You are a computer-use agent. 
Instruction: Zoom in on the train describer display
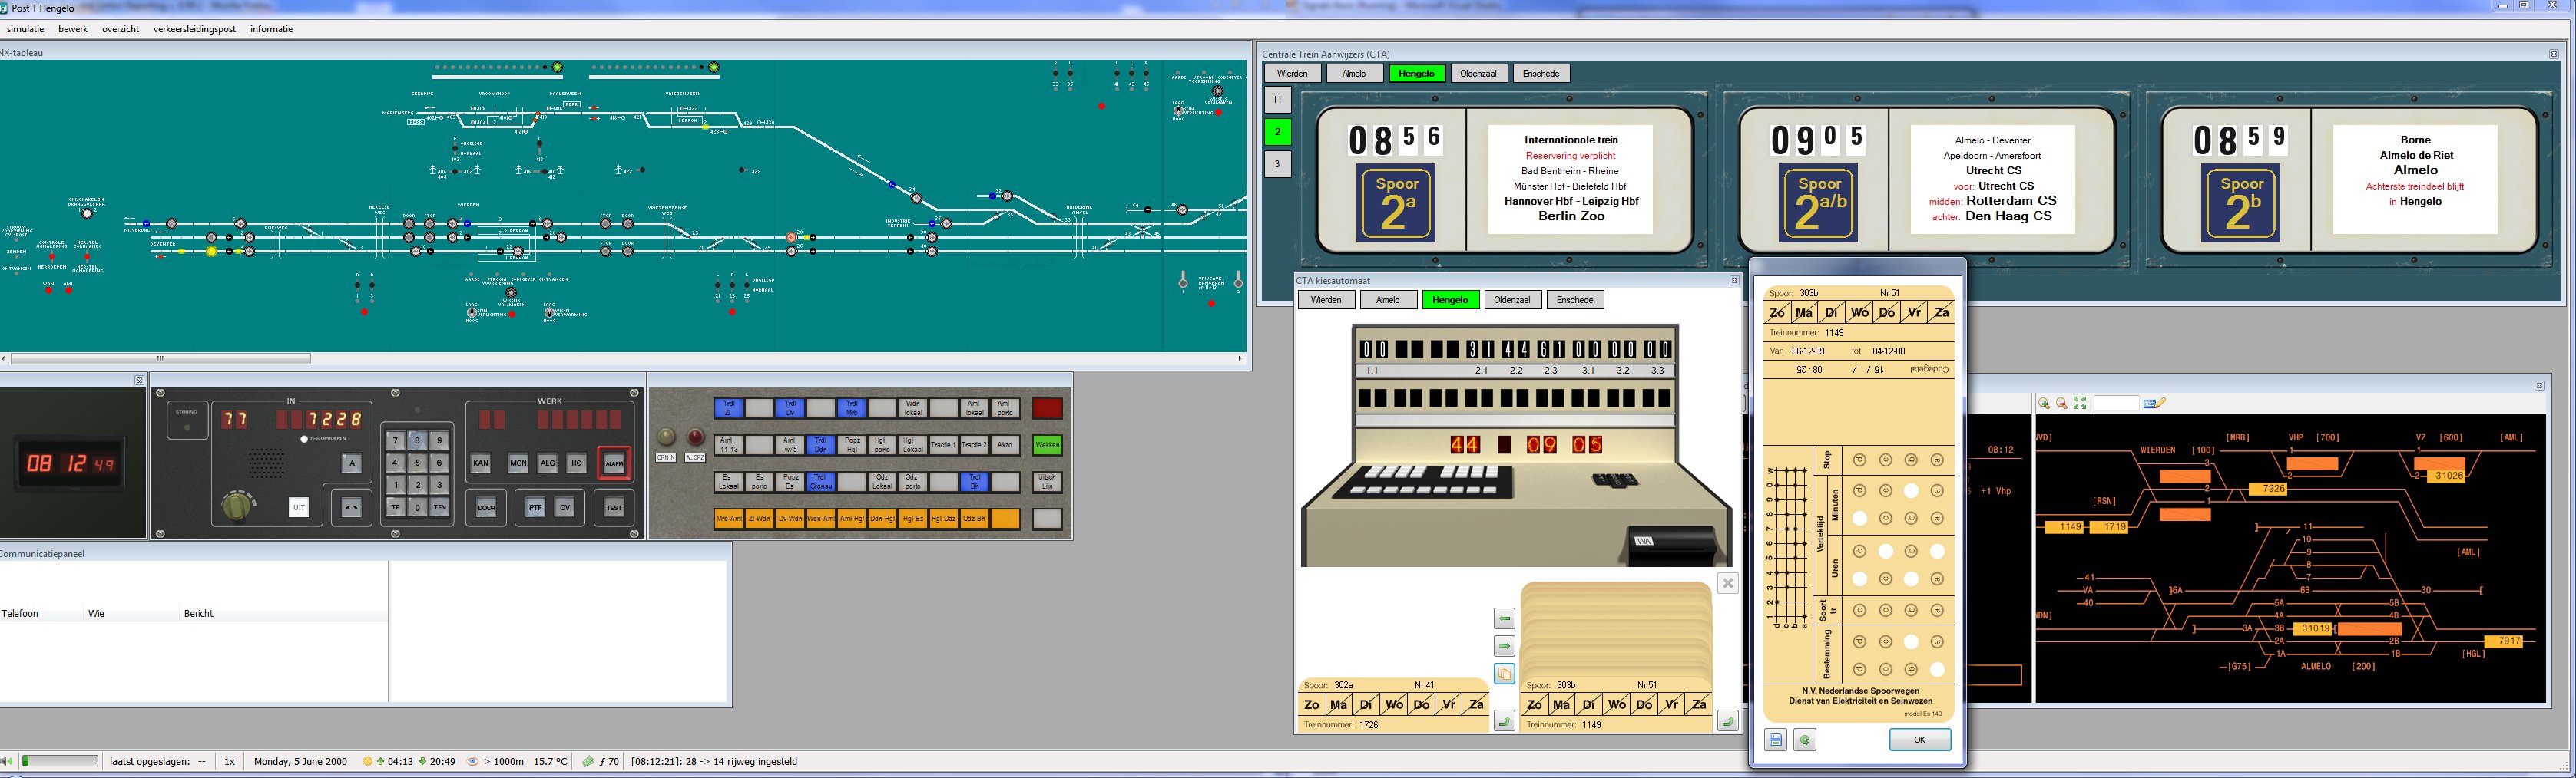(x=2044, y=404)
